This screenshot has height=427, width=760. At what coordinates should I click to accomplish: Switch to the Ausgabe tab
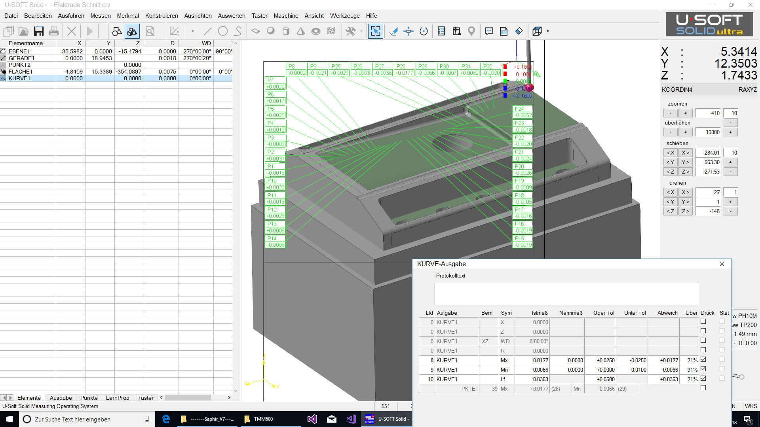60,398
